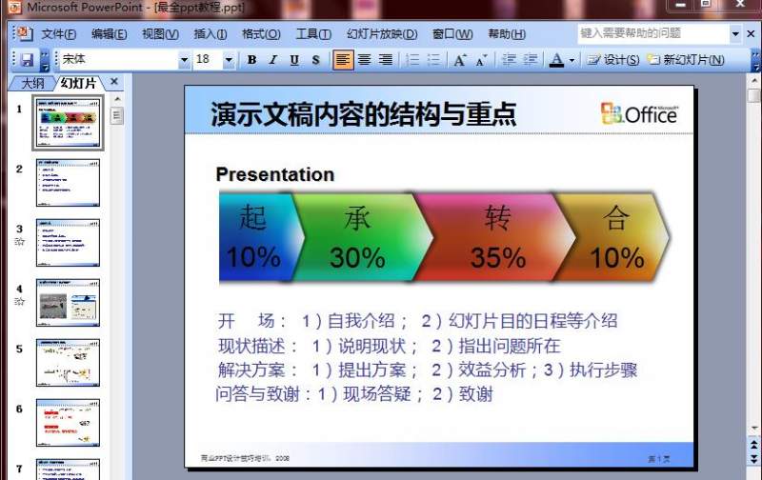
Task: Expand the standard toolbar options arrow beside Save
Action: pos(45,60)
